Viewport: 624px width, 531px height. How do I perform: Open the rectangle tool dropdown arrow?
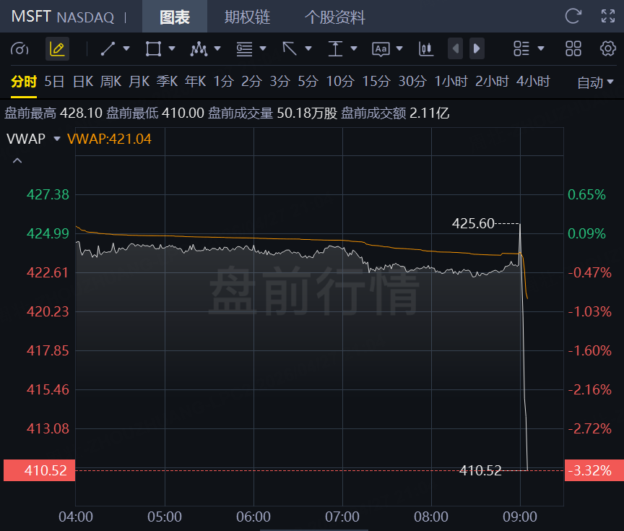pos(172,48)
